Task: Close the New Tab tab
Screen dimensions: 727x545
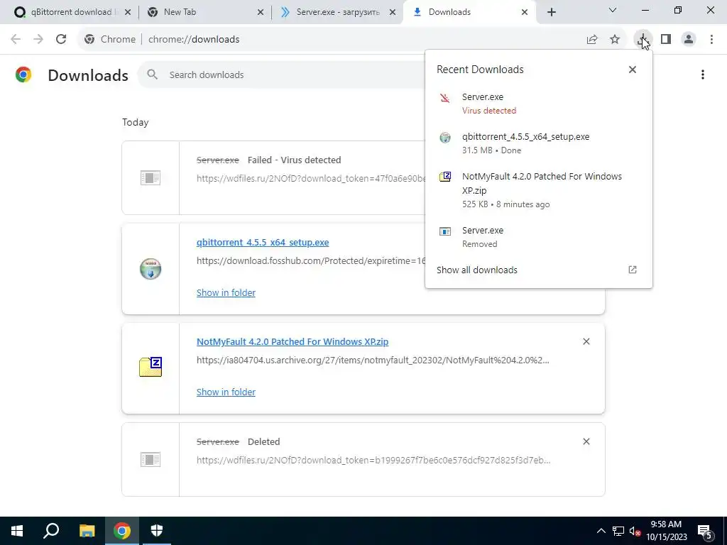Action: pos(261,12)
